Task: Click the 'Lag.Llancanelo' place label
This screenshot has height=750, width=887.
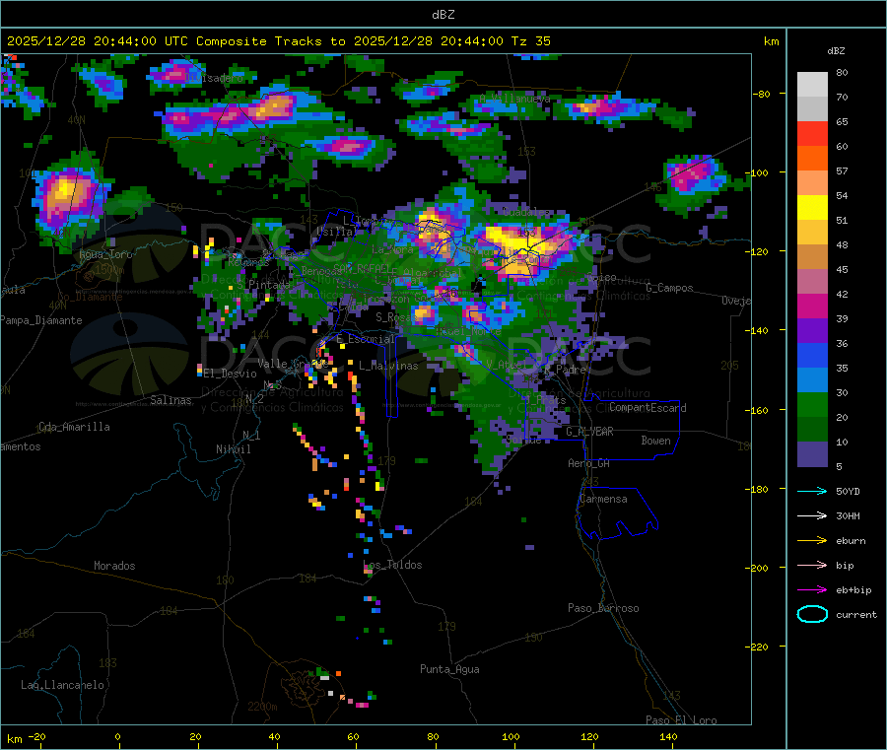Action: 62,685
